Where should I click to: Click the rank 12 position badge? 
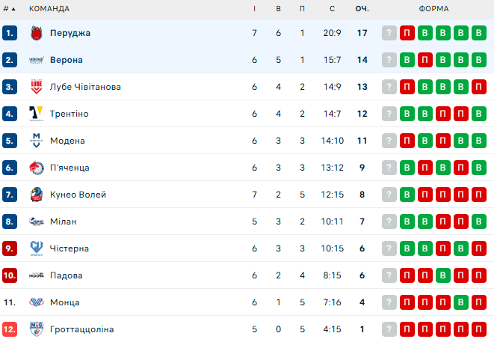tap(10, 329)
